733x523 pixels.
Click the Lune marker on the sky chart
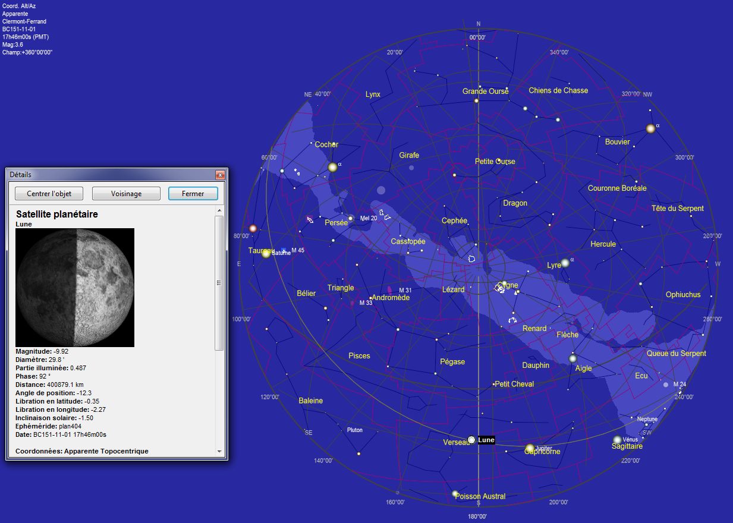tap(471, 440)
